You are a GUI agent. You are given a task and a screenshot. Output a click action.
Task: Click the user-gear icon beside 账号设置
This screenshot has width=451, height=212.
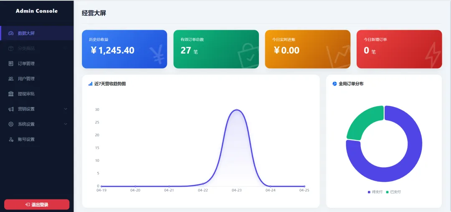pyautogui.click(x=11, y=139)
